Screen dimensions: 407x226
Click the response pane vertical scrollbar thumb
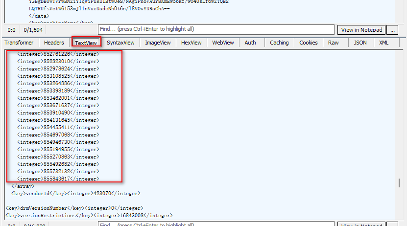point(399,183)
